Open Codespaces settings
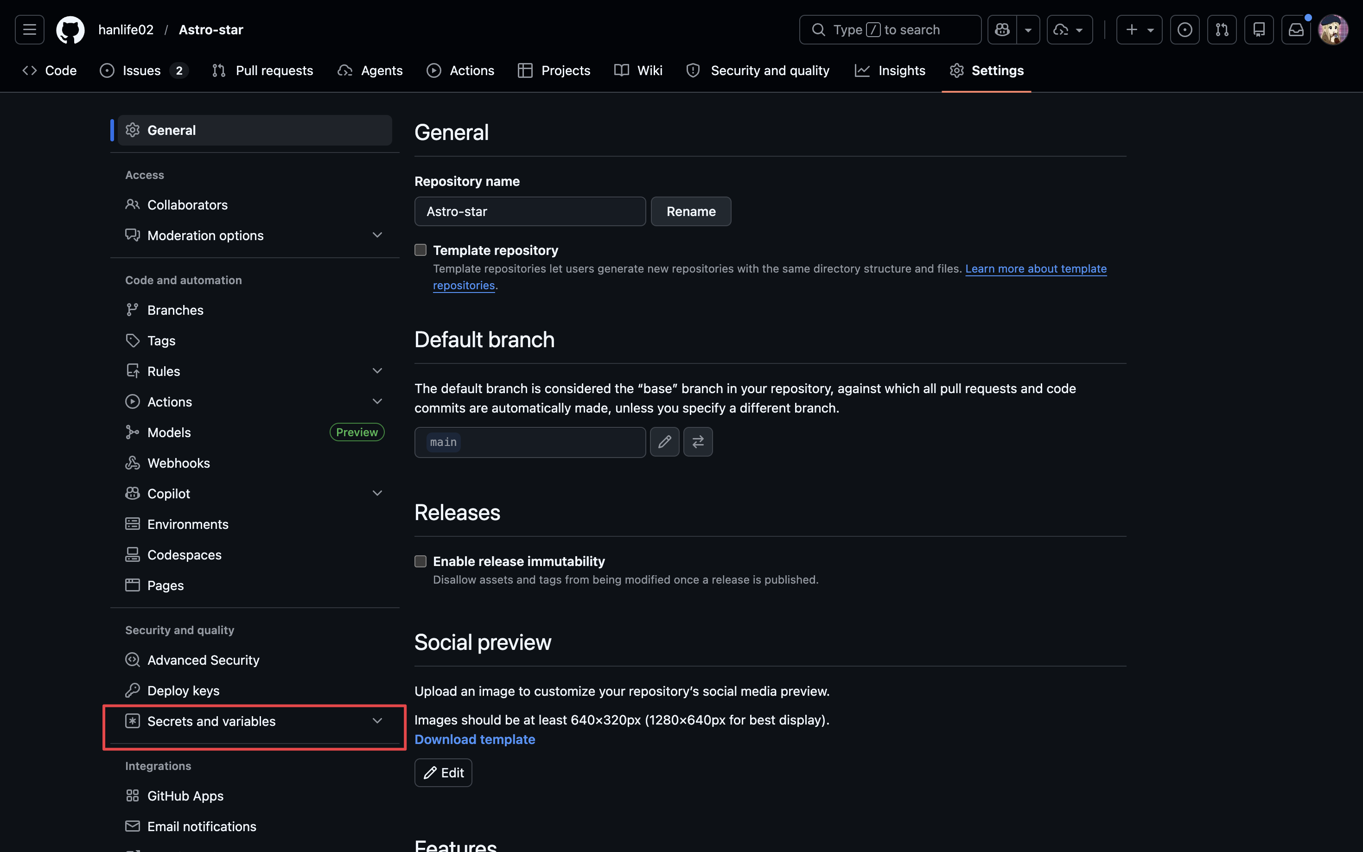Screen dimensions: 1363x852 (255, 554)
